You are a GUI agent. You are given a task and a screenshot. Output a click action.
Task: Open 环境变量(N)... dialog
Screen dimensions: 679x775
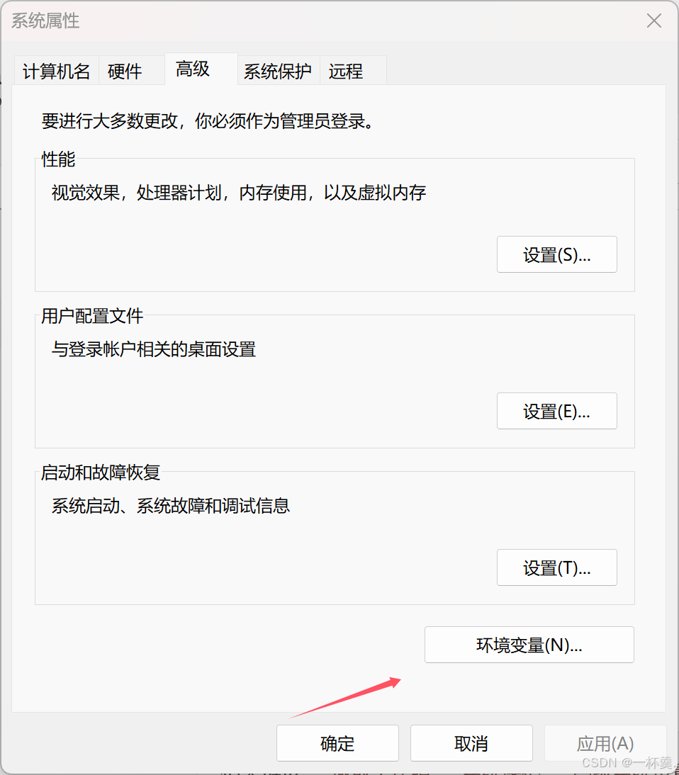click(x=529, y=645)
